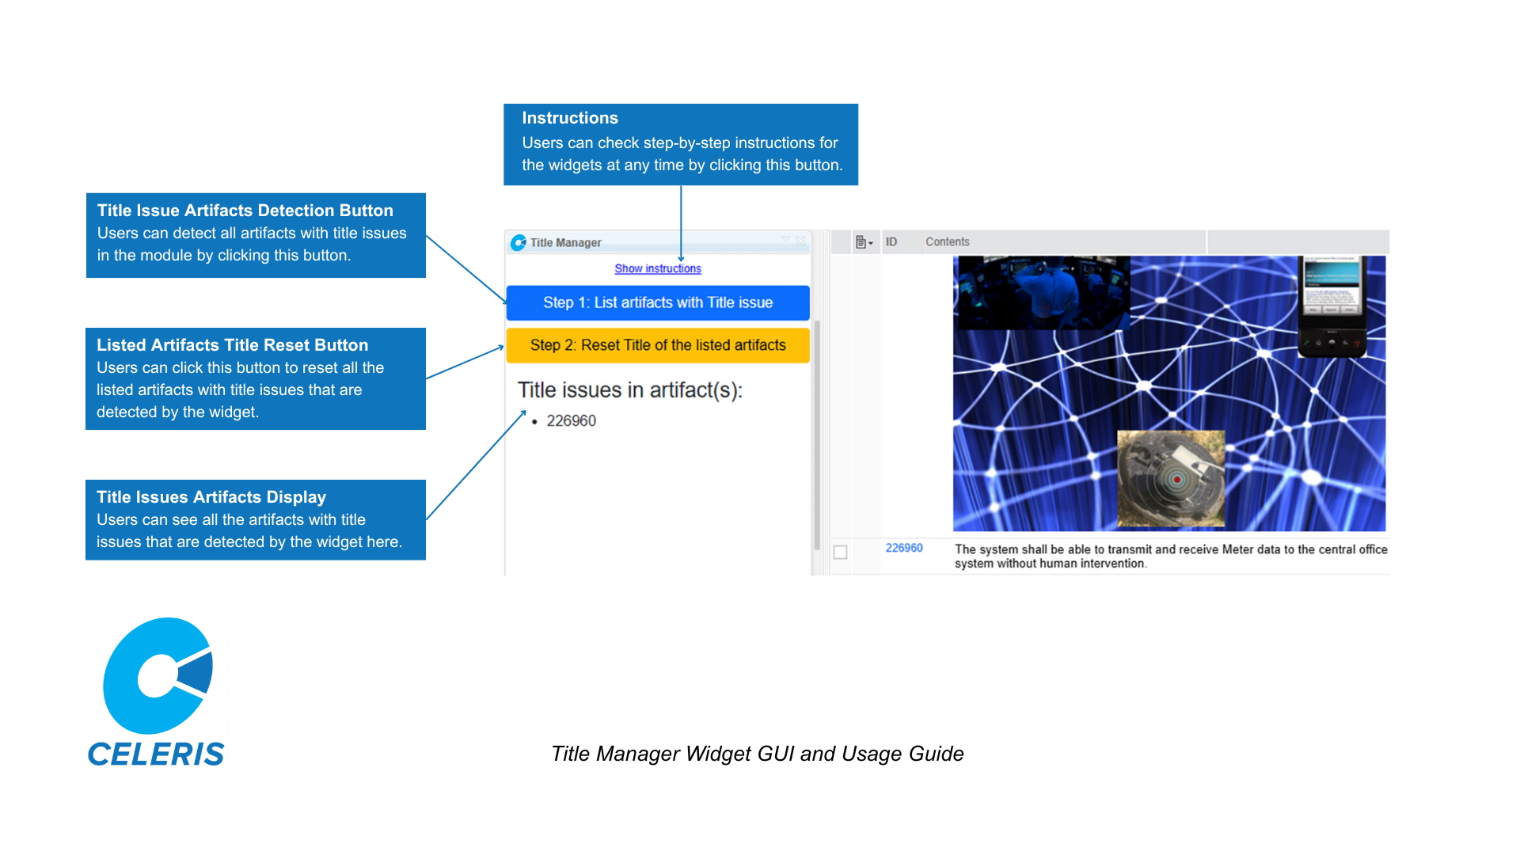Click the Title issues in artifact(s) heading

pyautogui.click(x=630, y=389)
